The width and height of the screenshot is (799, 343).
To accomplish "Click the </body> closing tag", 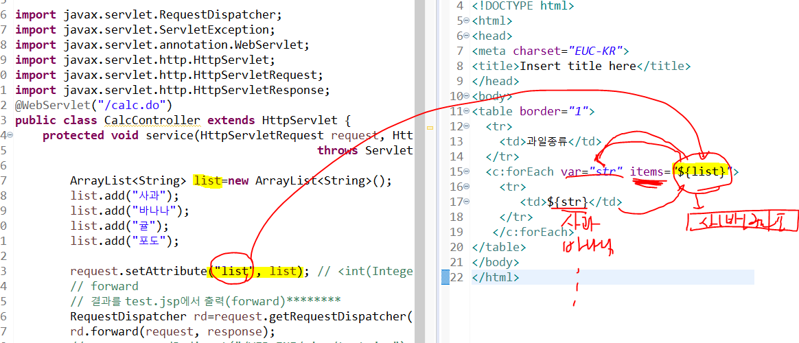I will [x=496, y=263].
